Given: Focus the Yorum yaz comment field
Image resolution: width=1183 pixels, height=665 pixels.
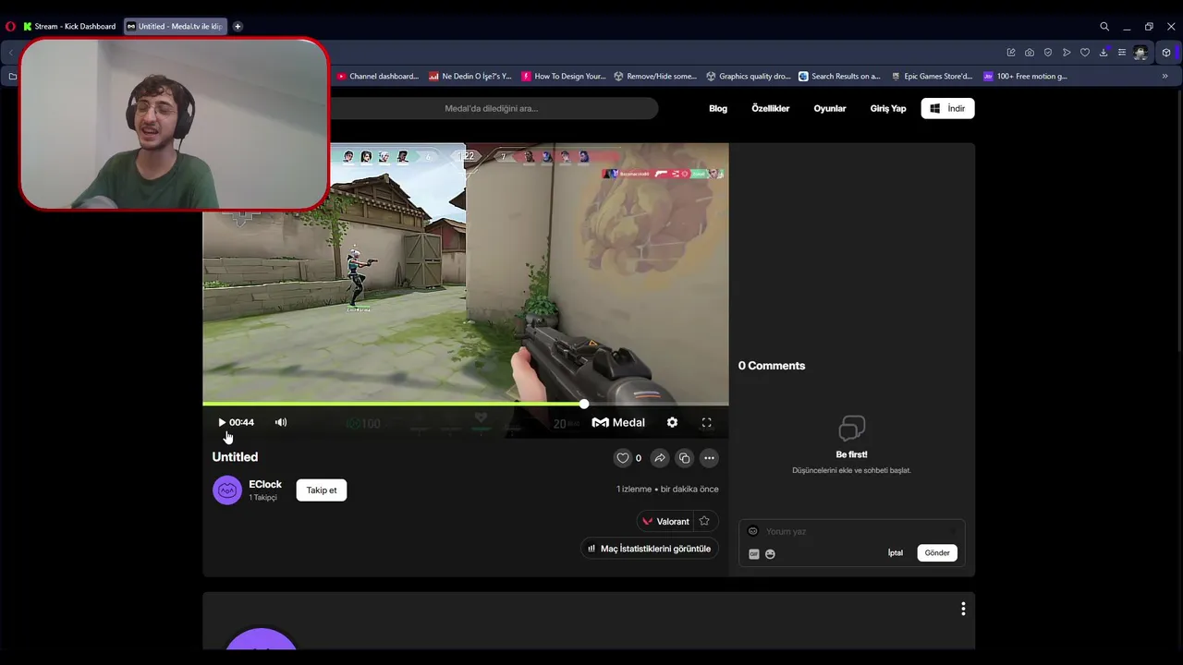Looking at the screenshot, I should tap(850, 531).
